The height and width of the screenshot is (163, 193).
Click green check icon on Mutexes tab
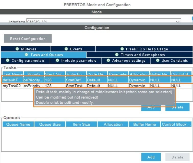pyautogui.click(x=17, y=49)
